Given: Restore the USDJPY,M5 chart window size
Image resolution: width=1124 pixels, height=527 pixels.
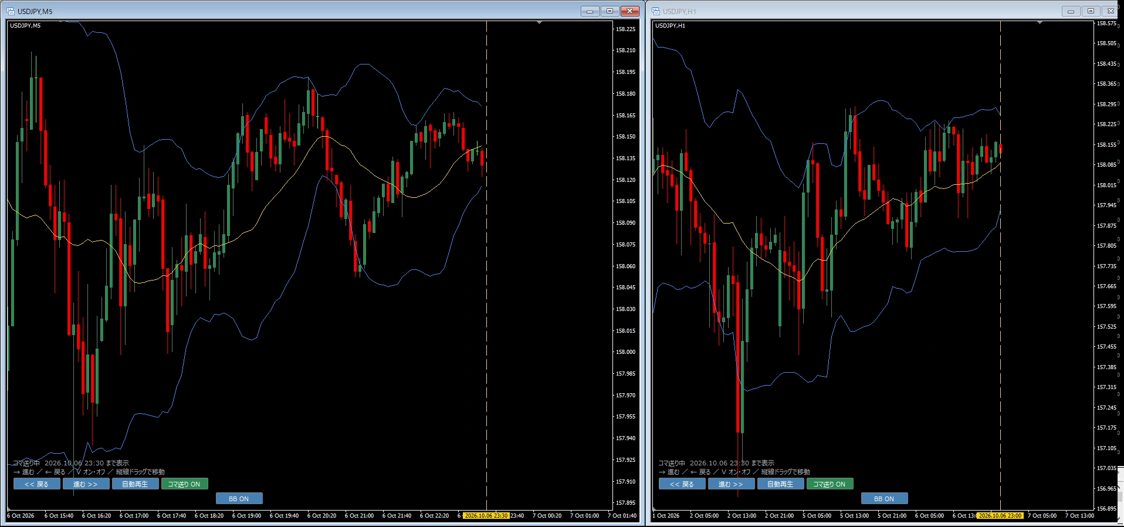Looking at the screenshot, I should [x=610, y=11].
